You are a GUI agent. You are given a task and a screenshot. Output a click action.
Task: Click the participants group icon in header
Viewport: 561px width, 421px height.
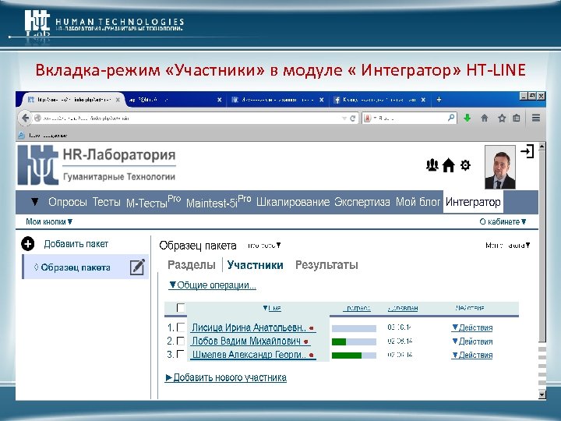(432, 165)
